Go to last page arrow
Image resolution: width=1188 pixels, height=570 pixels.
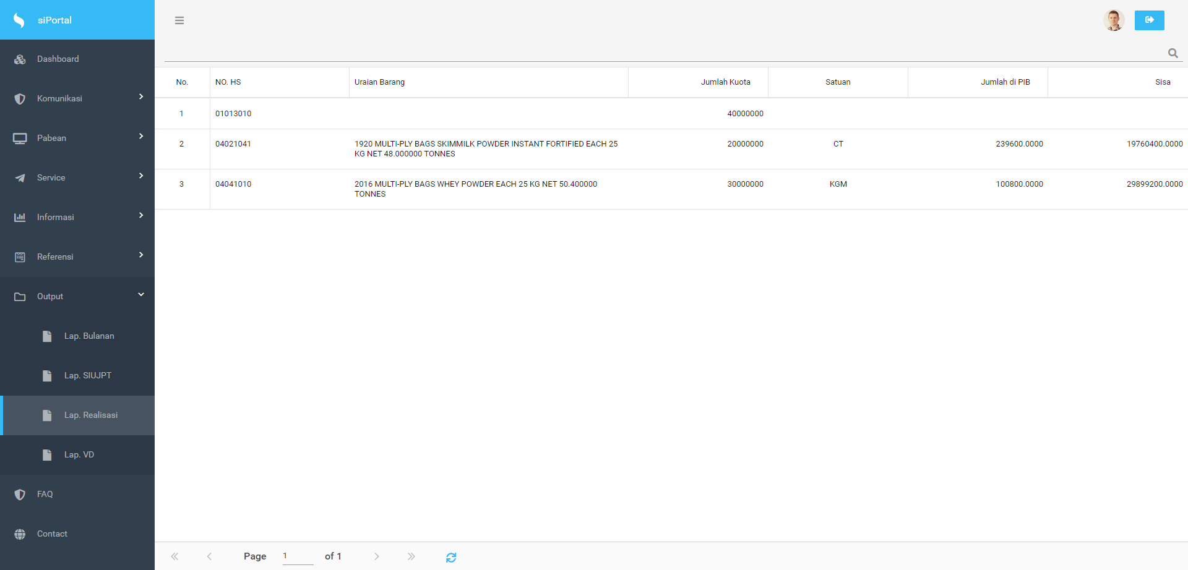pyautogui.click(x=411, y=556)
